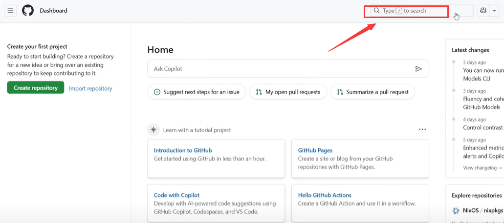Open Code with Copilot tutorial
Image resolution: width=504 pixels, height=223 pixels.
pos(177,195)
